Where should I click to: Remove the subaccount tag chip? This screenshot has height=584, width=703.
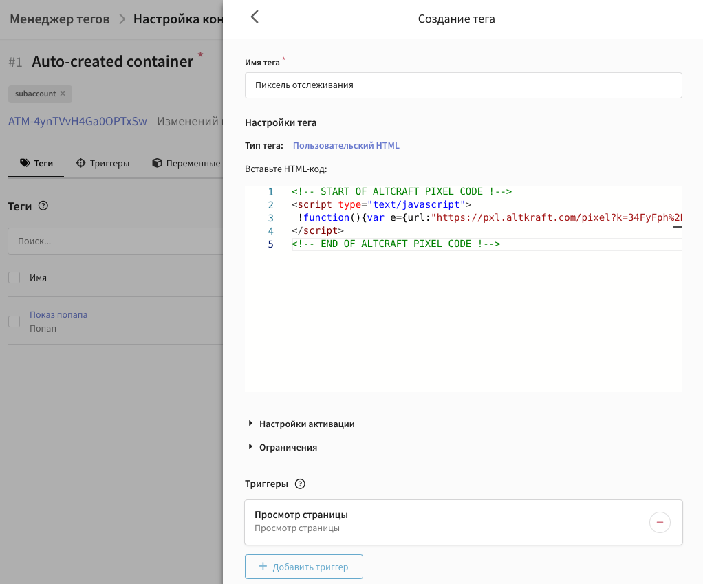point(63,94)
